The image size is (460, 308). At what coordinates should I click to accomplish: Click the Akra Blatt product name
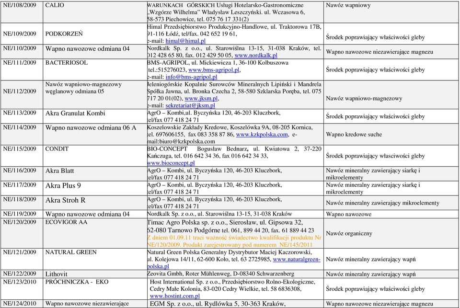coord(59,171)
